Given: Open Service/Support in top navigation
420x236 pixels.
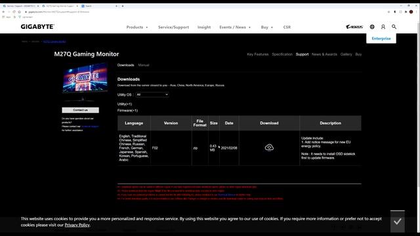Looking at the screenshot, I should (173, 28).
